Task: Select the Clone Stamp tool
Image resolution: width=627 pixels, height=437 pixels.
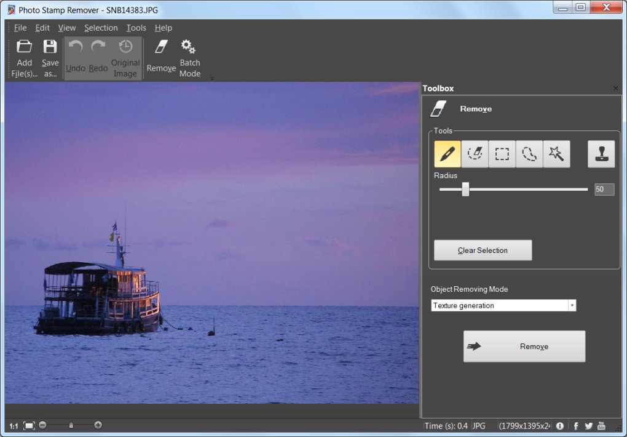Action: 601,154
